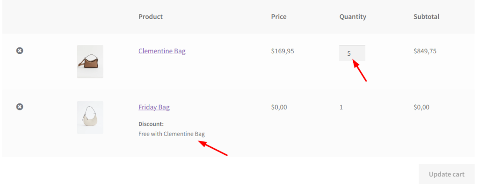Click the Friday Bag $0,00 subtotal
The image size is (479, 188).
(x=421, y=107)
